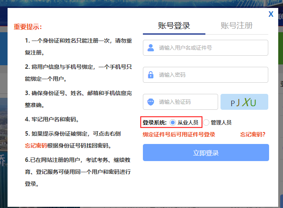283x208 pixels.
Task: Refresh the PJXU captcha image
Action: (x=244, y=102)
